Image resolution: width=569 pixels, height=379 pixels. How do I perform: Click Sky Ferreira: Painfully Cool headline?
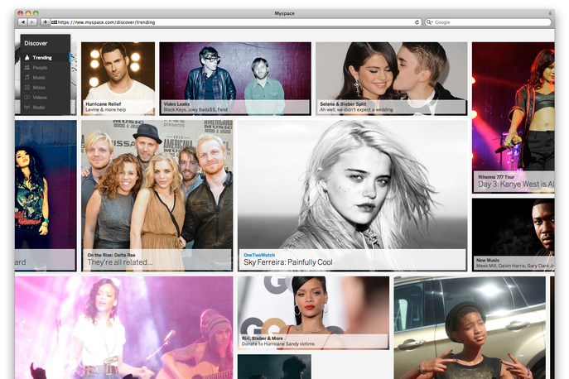[287, 262]
